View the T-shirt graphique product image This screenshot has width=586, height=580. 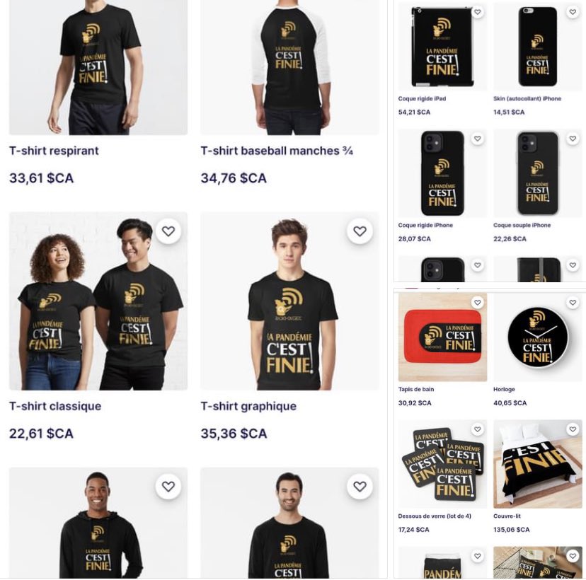pos(289,301)
